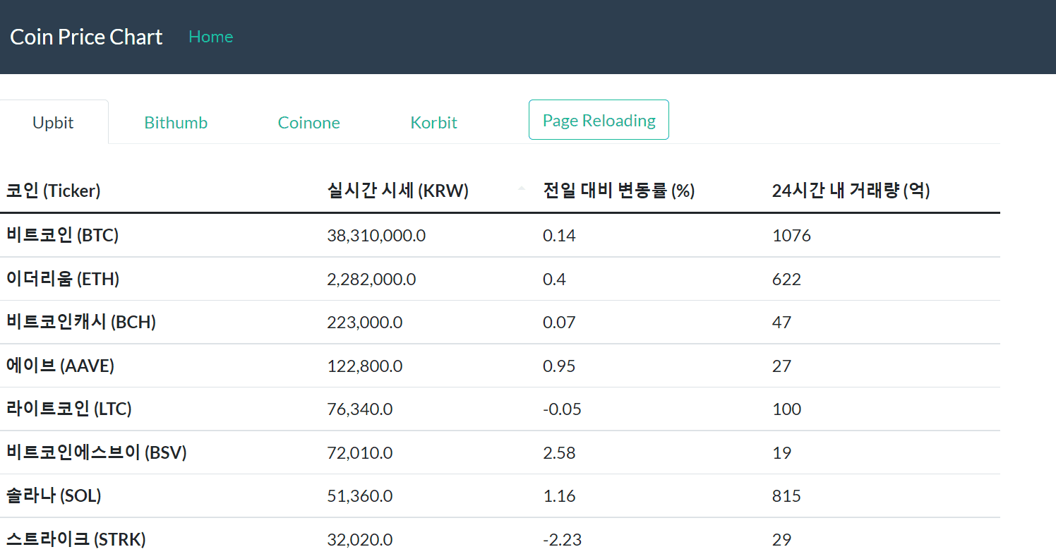
Task: Click the AAVE price 122,800.0
Action: [x=365, y=366]
